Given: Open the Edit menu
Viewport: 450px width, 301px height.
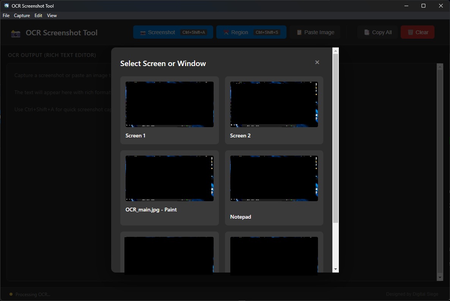Looking at the screenshot, I should pyautogui.click(x=38, y=16).
